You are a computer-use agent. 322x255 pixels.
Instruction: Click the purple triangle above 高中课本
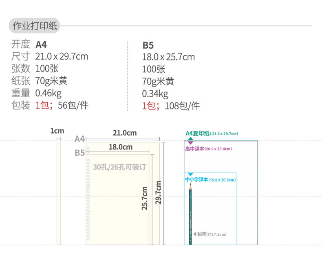click(190, 143)
